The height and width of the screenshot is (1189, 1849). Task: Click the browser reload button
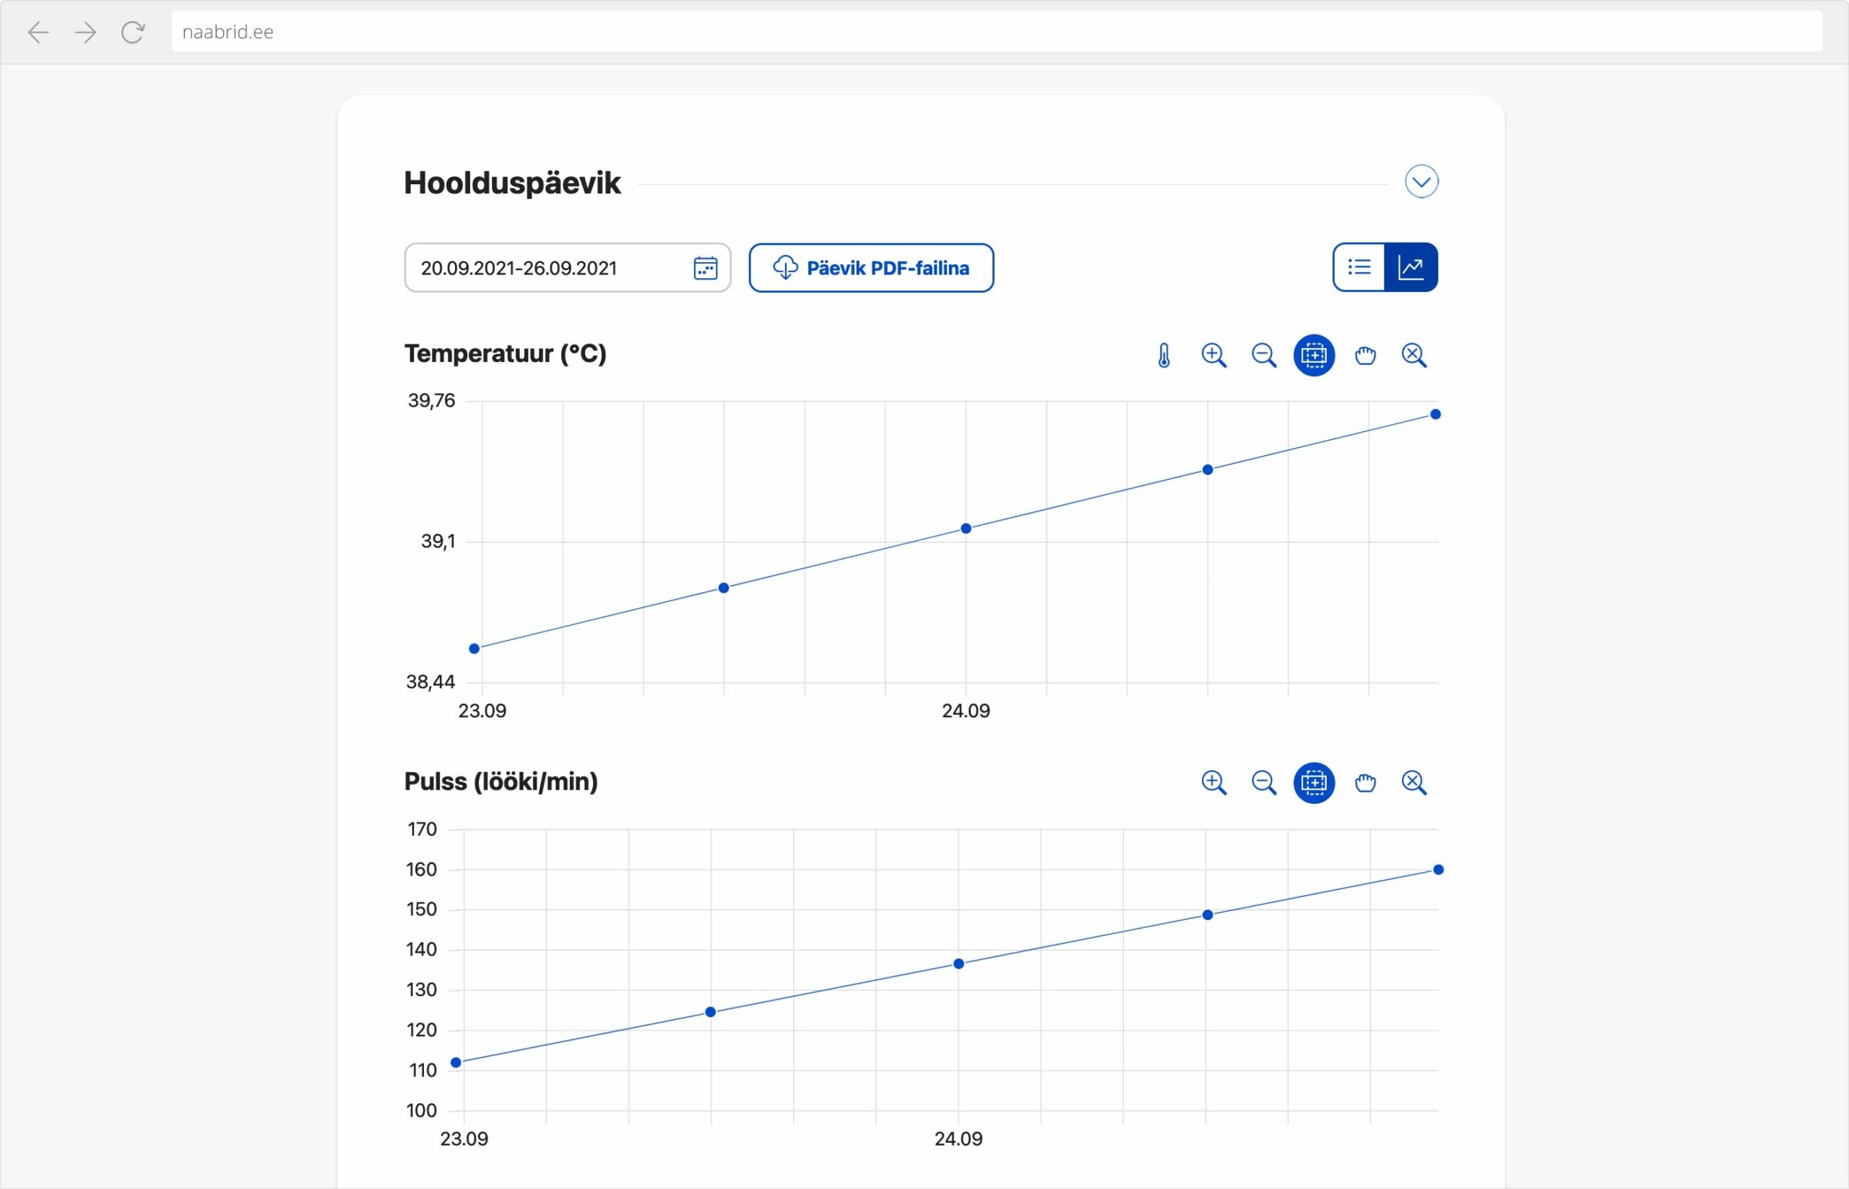pos(131,33)
